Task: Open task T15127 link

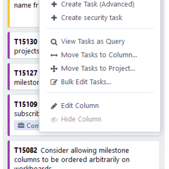Action: [x=26, y=73]
